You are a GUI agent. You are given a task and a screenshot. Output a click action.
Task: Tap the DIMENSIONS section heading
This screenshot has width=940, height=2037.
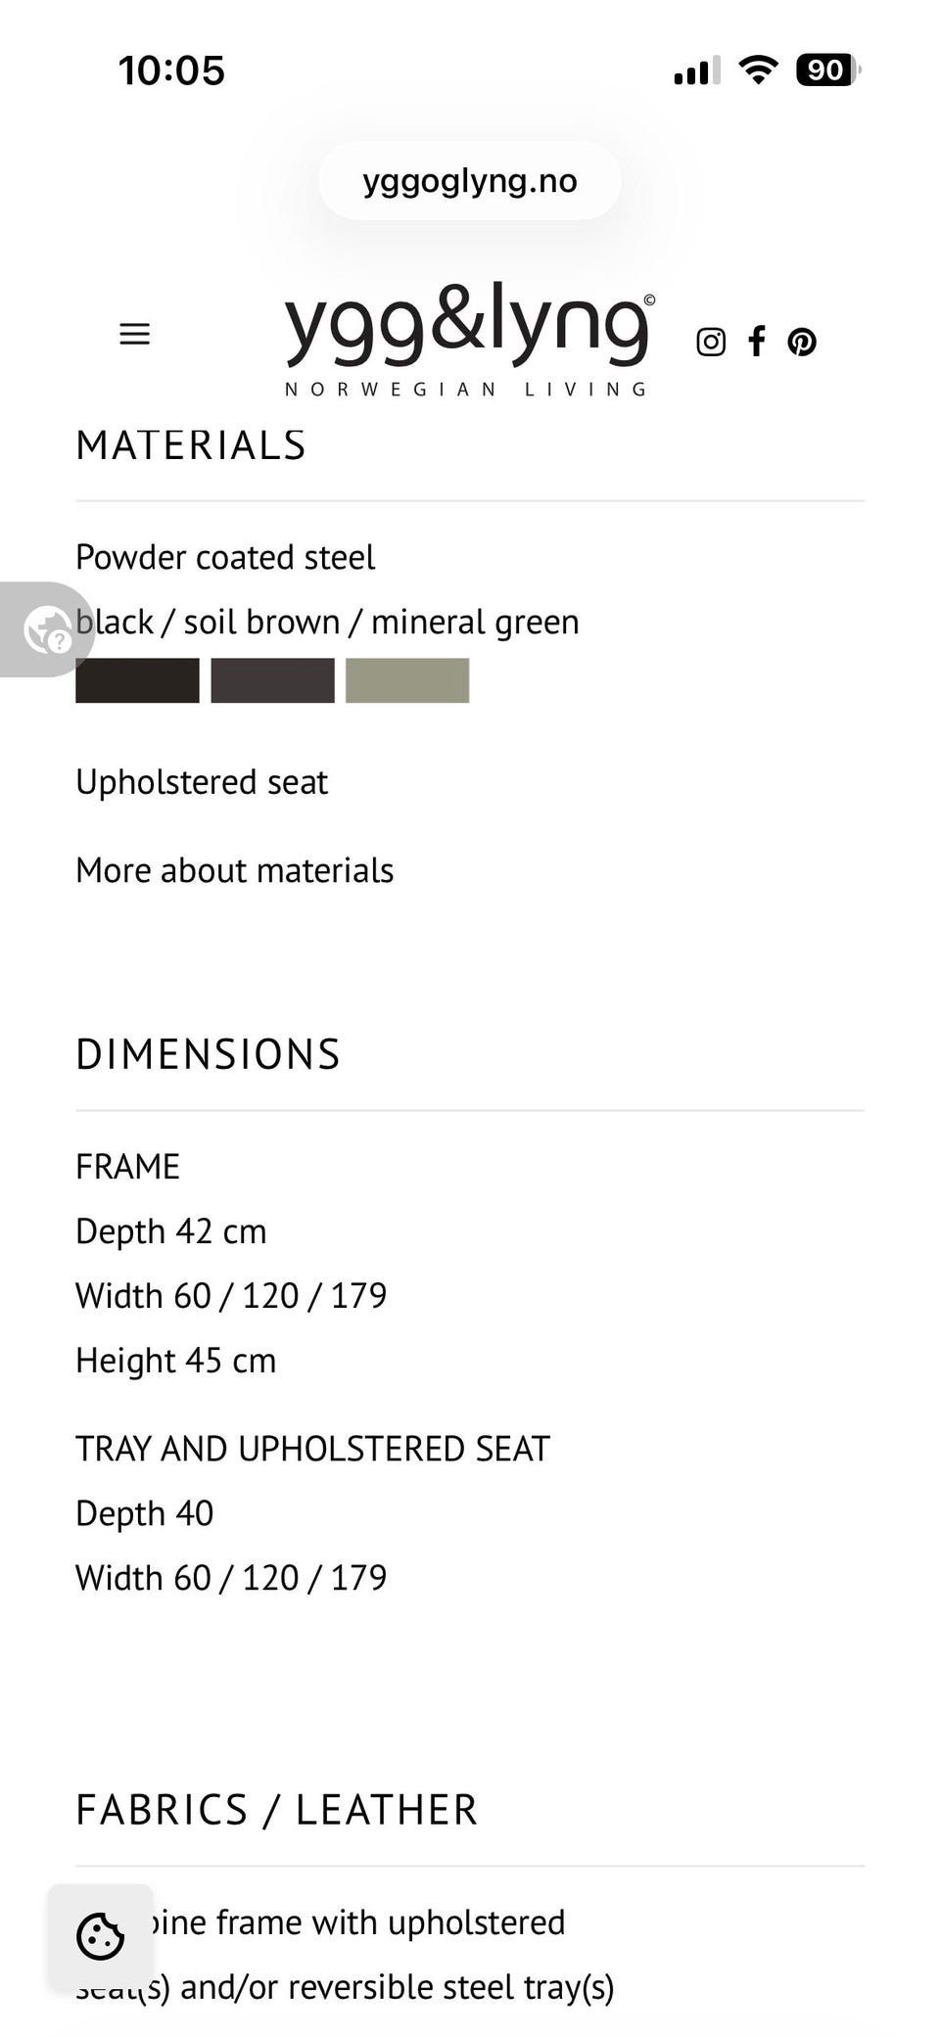click(x=208, y=1054)
